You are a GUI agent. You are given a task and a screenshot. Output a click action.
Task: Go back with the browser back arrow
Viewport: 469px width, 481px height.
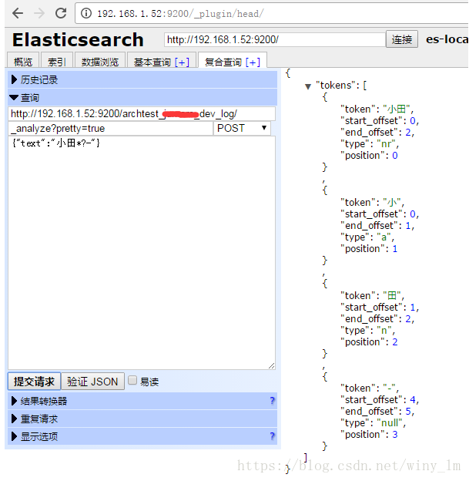click(18, 13)
